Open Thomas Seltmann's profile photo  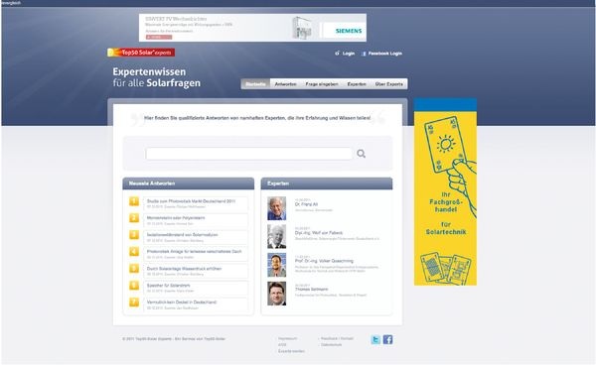pos(277,294)
